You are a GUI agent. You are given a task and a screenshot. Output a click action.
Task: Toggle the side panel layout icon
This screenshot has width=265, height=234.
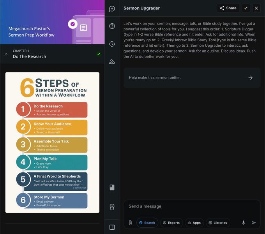(x=112, y=227)
